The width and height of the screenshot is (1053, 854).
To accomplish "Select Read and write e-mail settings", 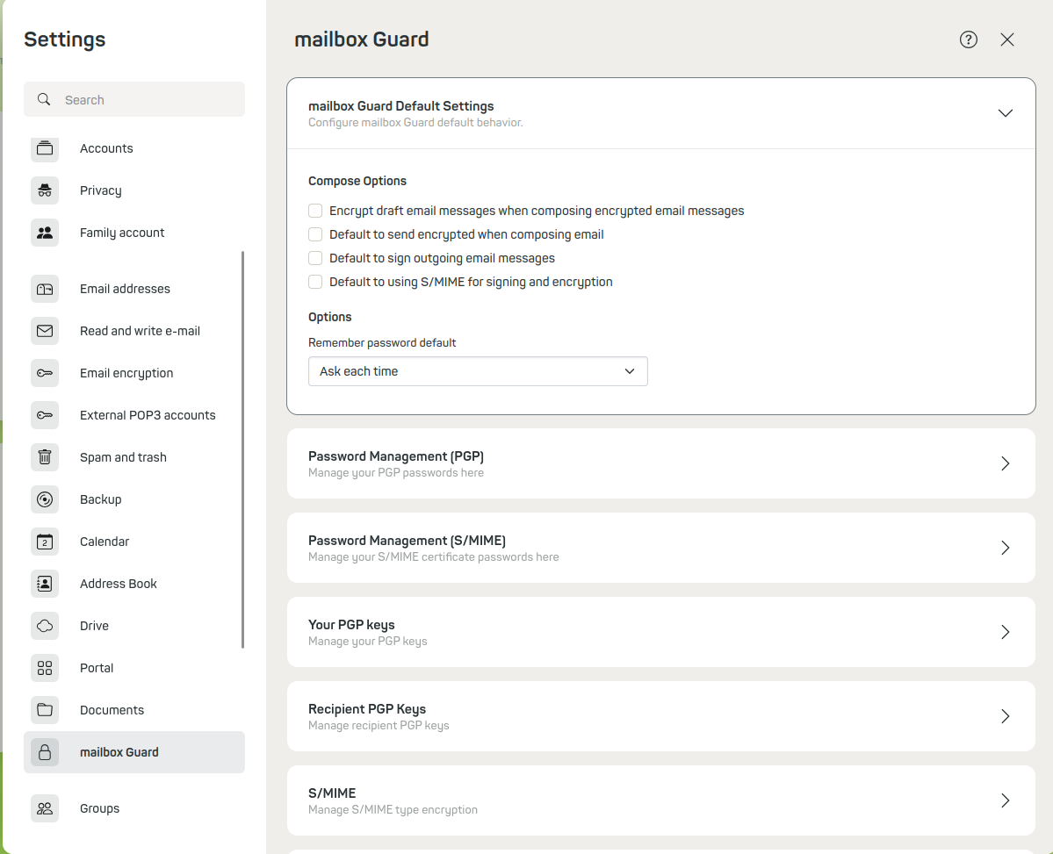I will [x=140, y=331].
